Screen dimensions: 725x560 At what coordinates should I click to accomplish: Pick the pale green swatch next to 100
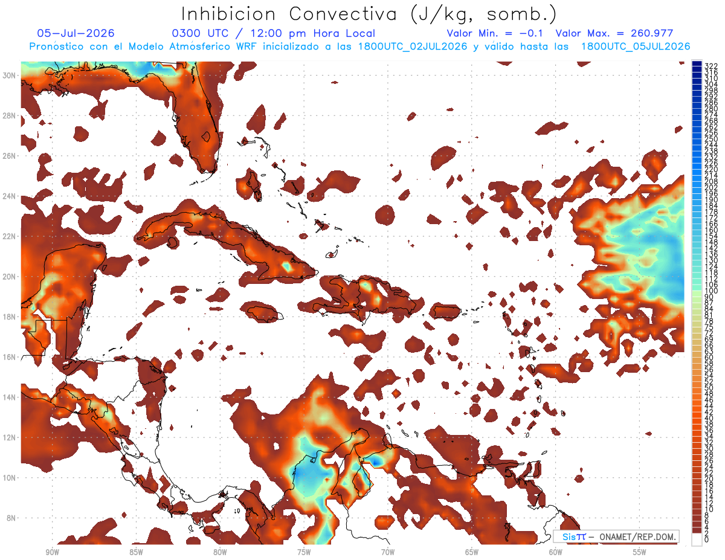click(x=697, y=294)
